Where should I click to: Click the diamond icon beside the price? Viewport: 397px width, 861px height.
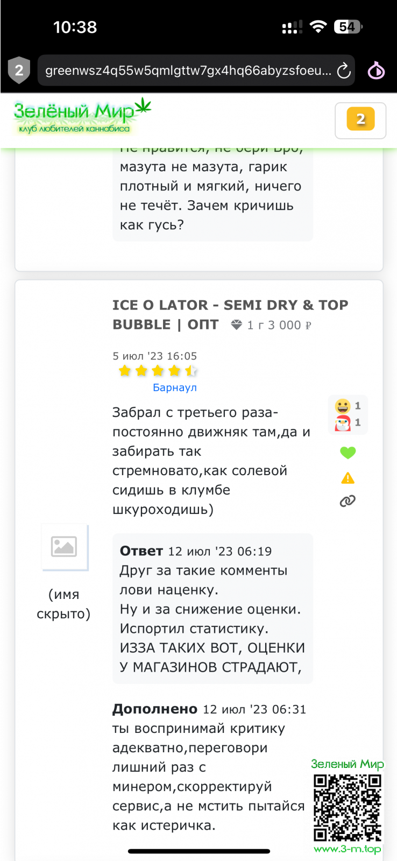pyautogui.click(x=236, y=324)
